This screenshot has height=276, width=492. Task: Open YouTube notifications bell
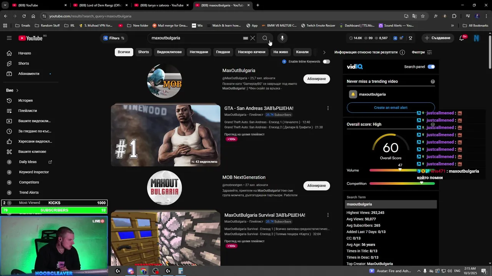pyautogui.click(x=462, y=38)
